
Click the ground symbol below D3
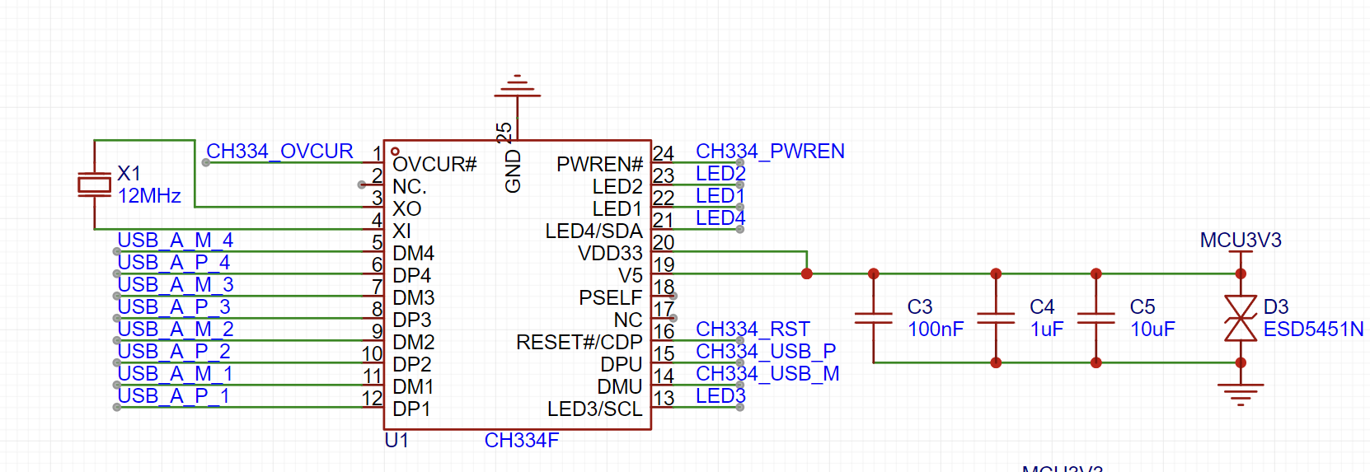(1241, 394)
